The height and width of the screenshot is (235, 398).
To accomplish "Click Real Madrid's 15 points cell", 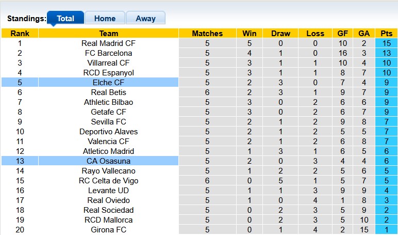I will 387,43.
